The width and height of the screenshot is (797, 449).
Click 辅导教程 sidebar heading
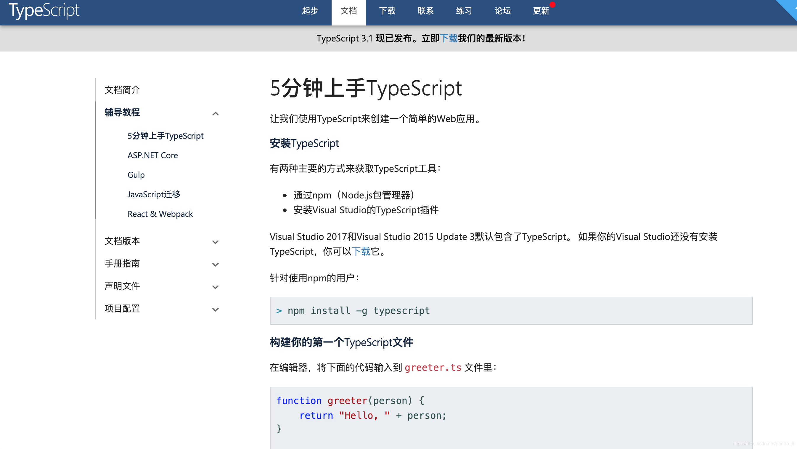click(122, 112)
